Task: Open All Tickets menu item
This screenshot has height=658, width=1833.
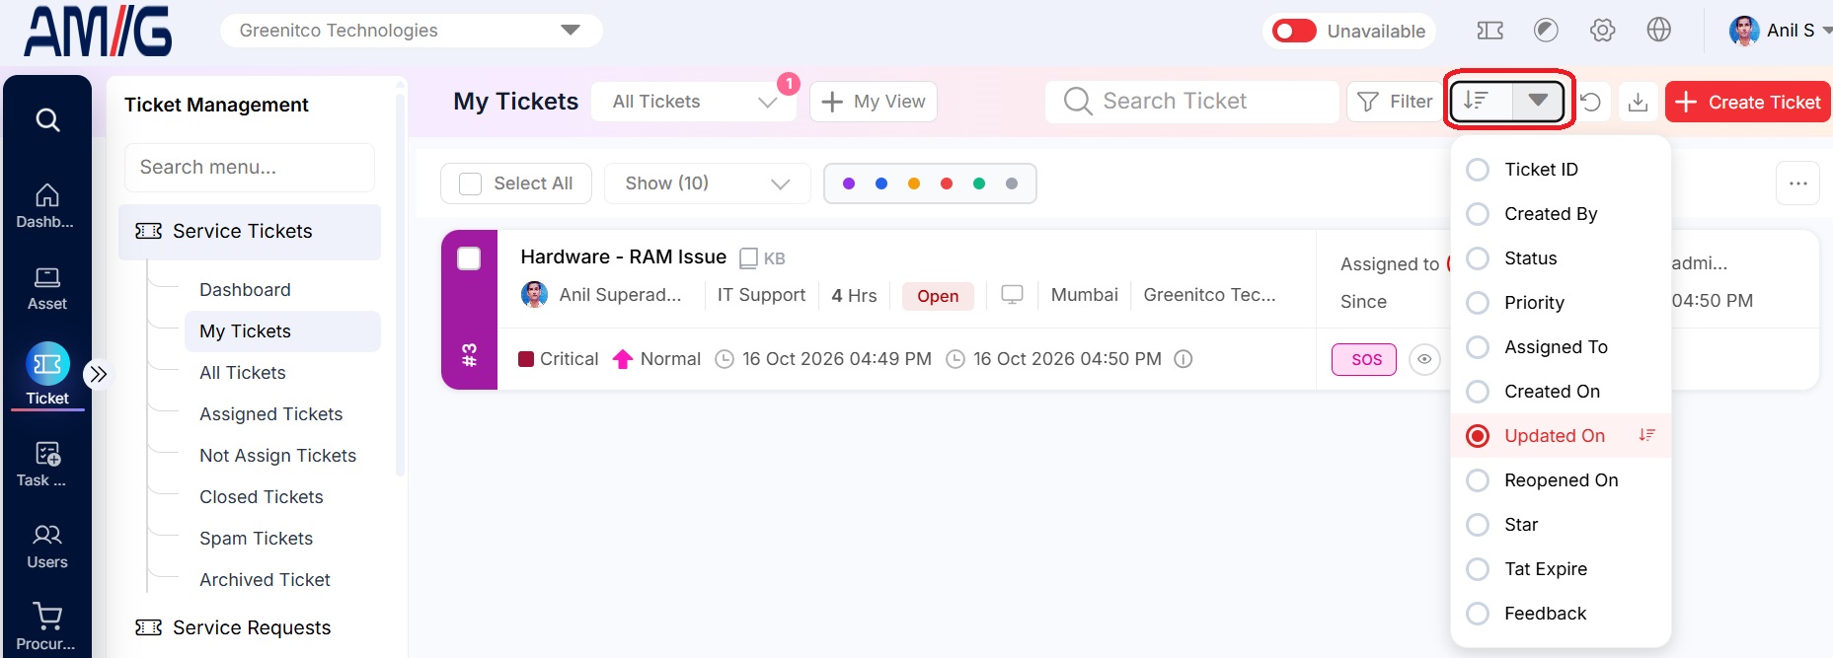Action: 243,373
